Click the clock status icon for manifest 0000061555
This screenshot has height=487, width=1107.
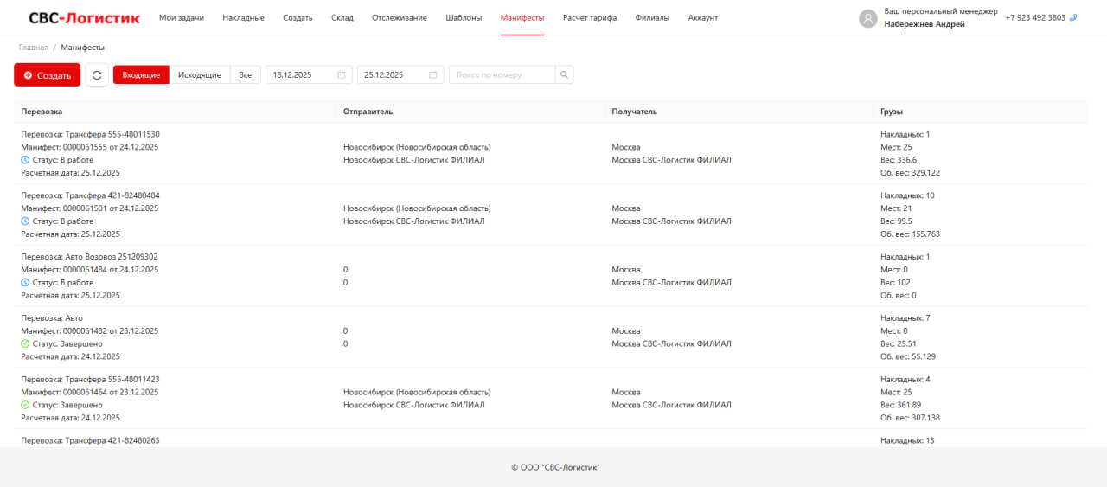click(25, 160)
